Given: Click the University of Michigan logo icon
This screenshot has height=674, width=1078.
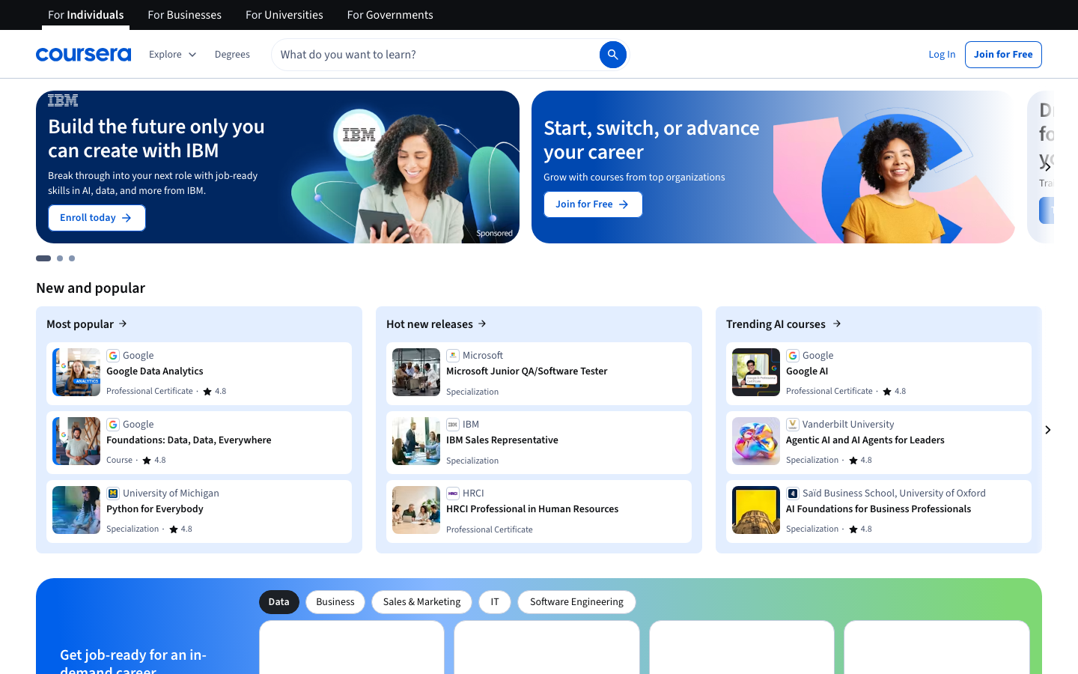Looking at the screenshot, I should click(x=113, y=494).
